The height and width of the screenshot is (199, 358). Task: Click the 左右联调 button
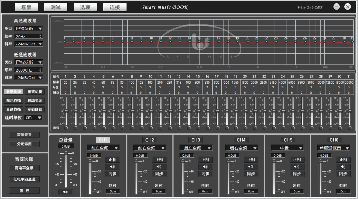click(x=35, y=109)
